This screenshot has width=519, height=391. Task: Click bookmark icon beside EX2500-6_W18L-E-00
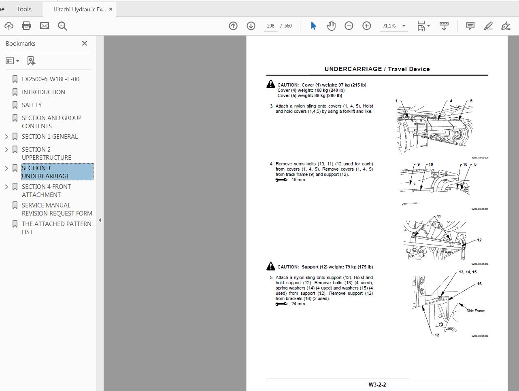click(x=15, y=79)
